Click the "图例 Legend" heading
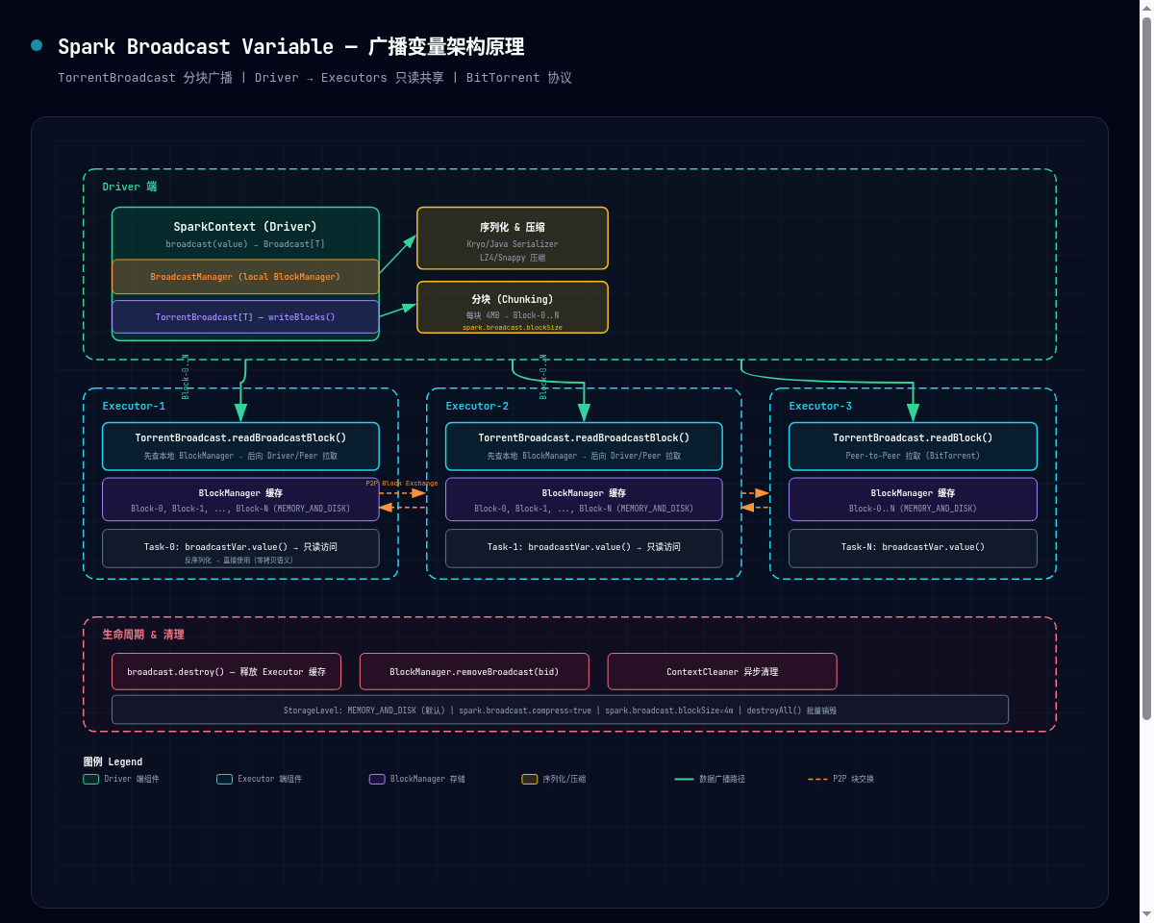The image size is (1154, 923). coord(113,761)
